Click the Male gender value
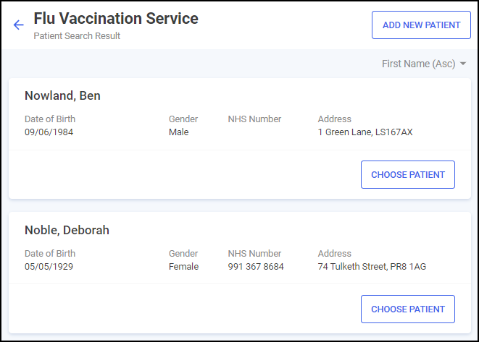 coord(179,132)
